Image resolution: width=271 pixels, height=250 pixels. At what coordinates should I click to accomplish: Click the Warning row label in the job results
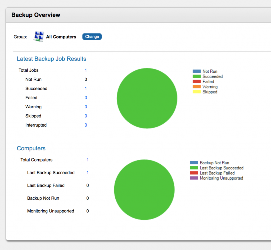pos(33,107)
